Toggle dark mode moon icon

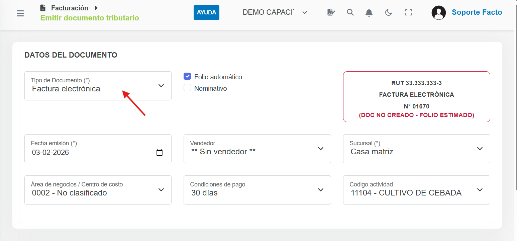(x=388, y=13)
